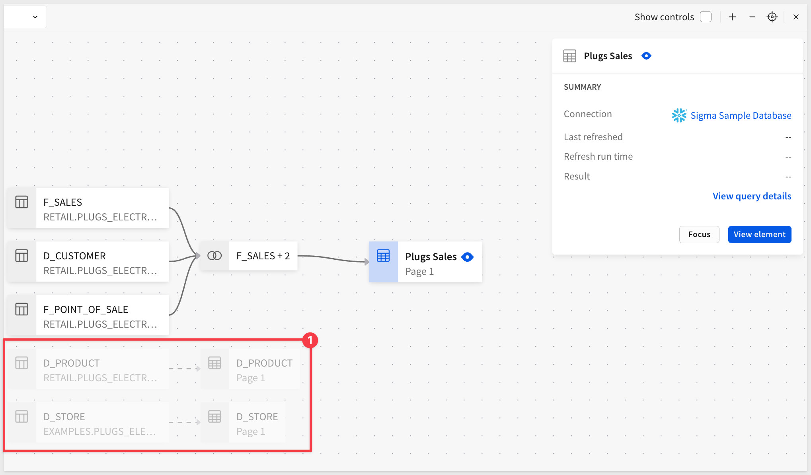
Task: Open the Sigma Sample Database connection link
Action: tap(741, 116)
